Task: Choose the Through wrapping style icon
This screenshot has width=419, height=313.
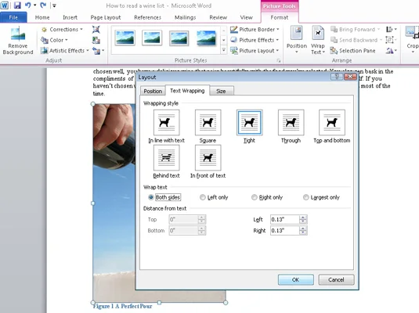Action: click(x=291, y=123)
